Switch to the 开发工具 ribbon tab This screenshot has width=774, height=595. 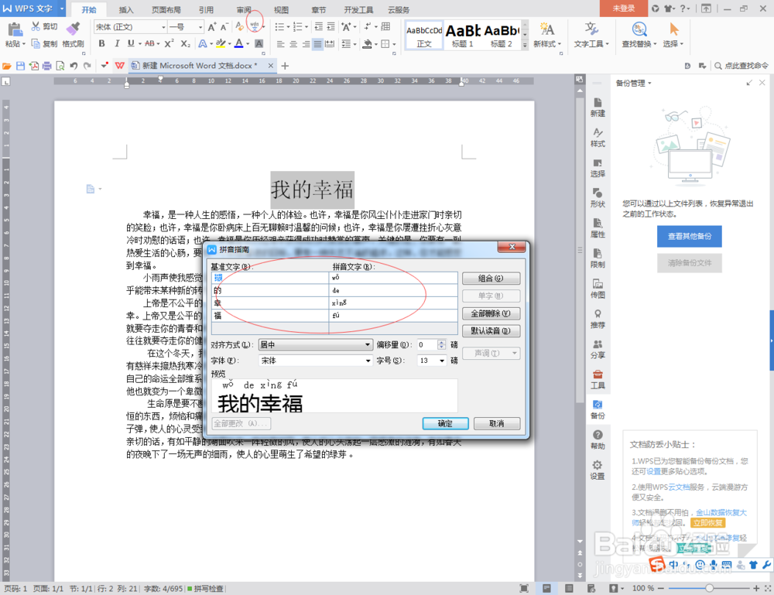359,10
